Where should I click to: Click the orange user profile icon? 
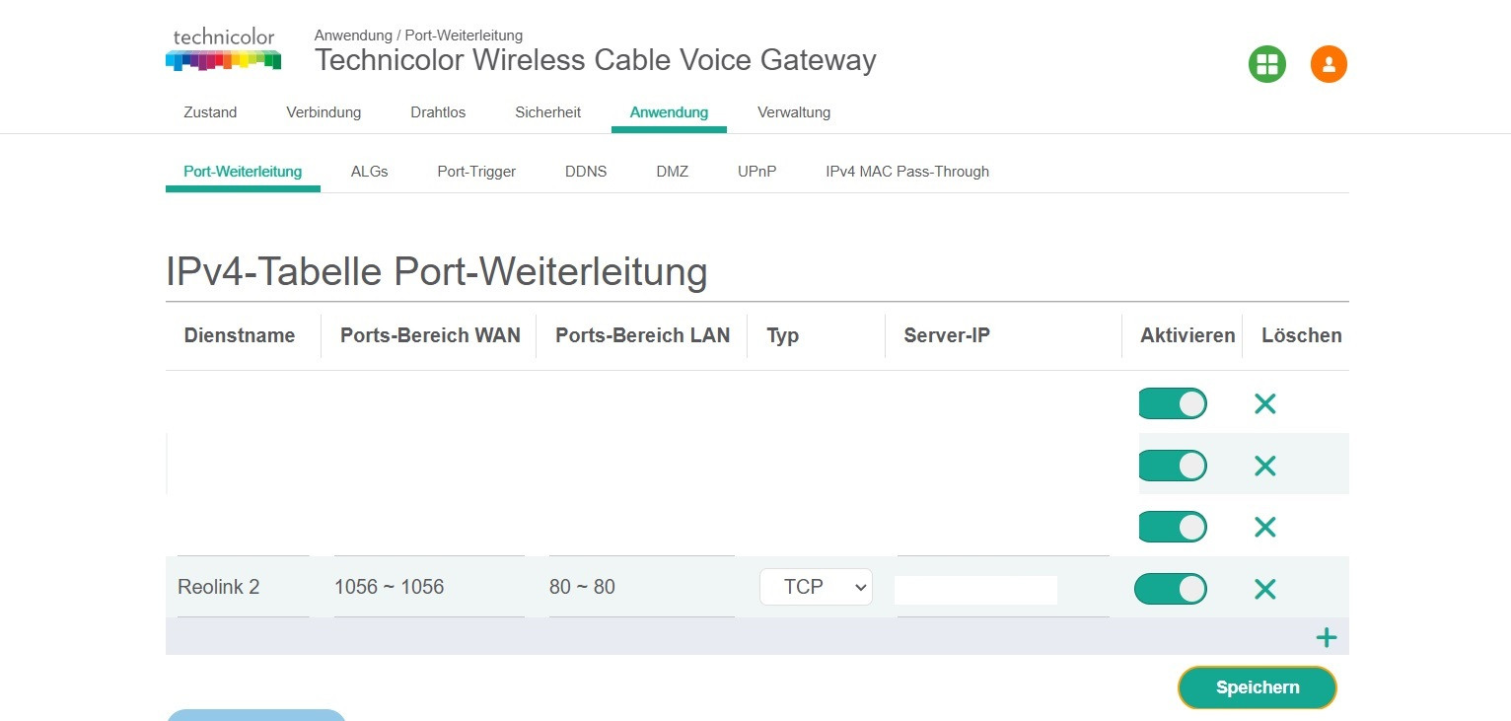(x=1328, y=65)
